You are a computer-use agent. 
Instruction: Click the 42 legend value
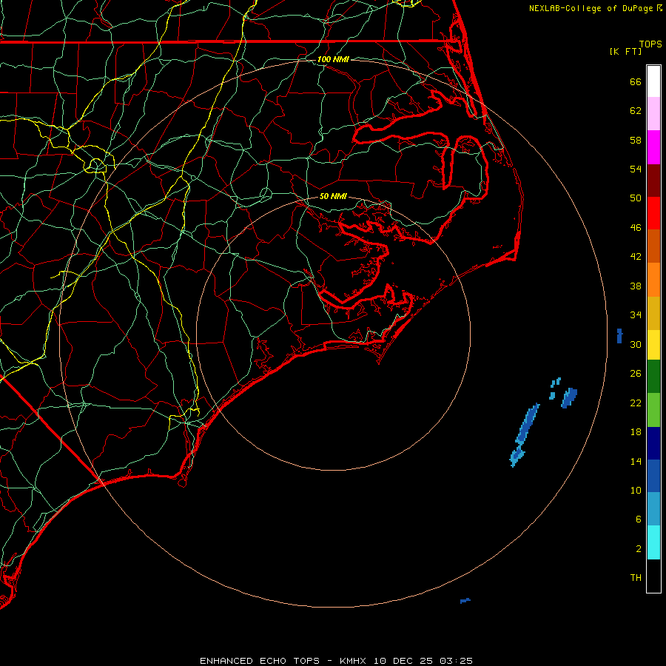pos(636,257)
